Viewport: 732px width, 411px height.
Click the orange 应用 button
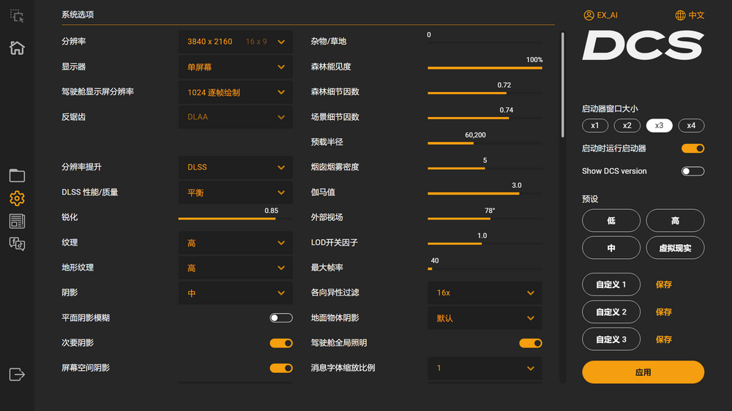[x=643, y=372]
